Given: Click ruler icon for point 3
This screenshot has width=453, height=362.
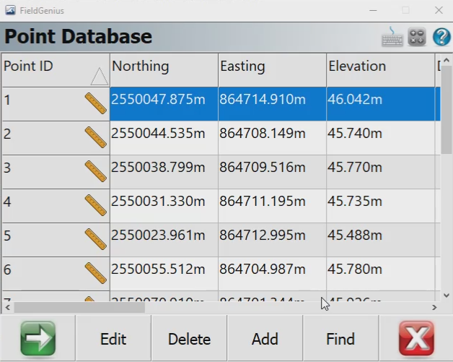Looking at the screenshot, I should pos(95,172).
